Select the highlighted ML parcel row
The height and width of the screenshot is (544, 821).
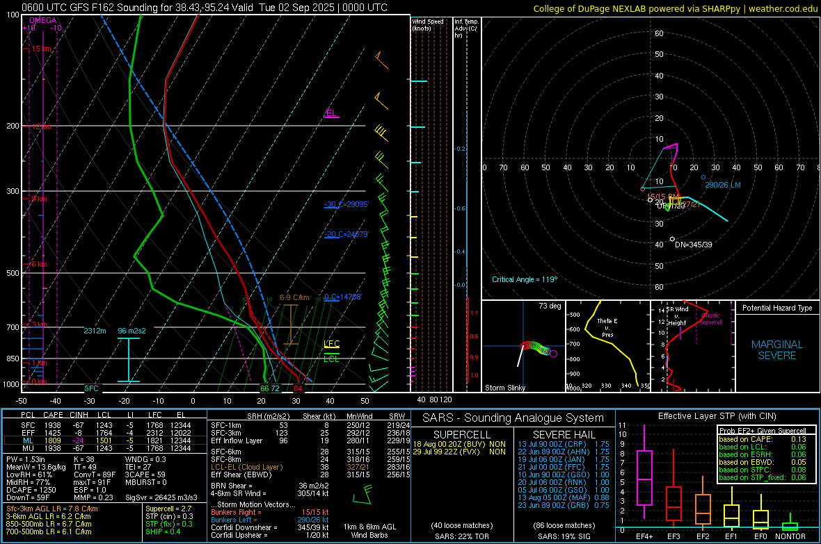point(105,440)
